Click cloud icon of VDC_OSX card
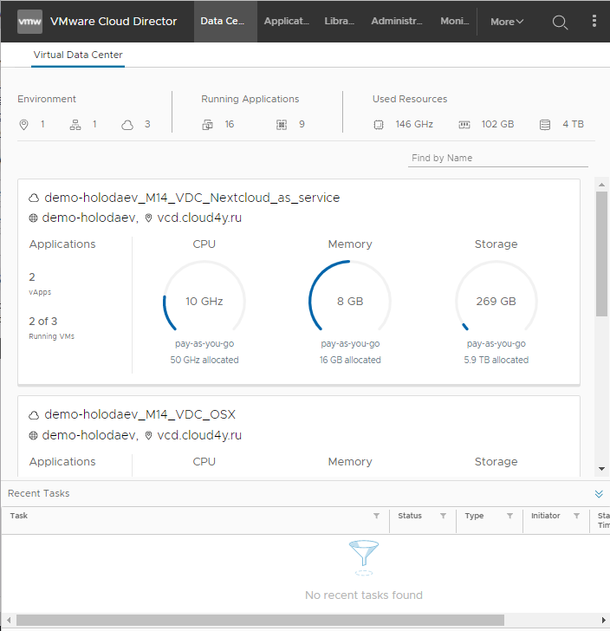Viewport: 610px width, 631px height. click(34, 415)
